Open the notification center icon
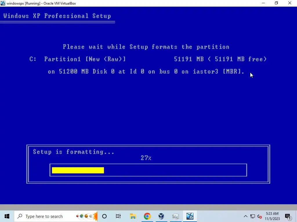Viewport: 297px width, 222px height. click(288, 217)
